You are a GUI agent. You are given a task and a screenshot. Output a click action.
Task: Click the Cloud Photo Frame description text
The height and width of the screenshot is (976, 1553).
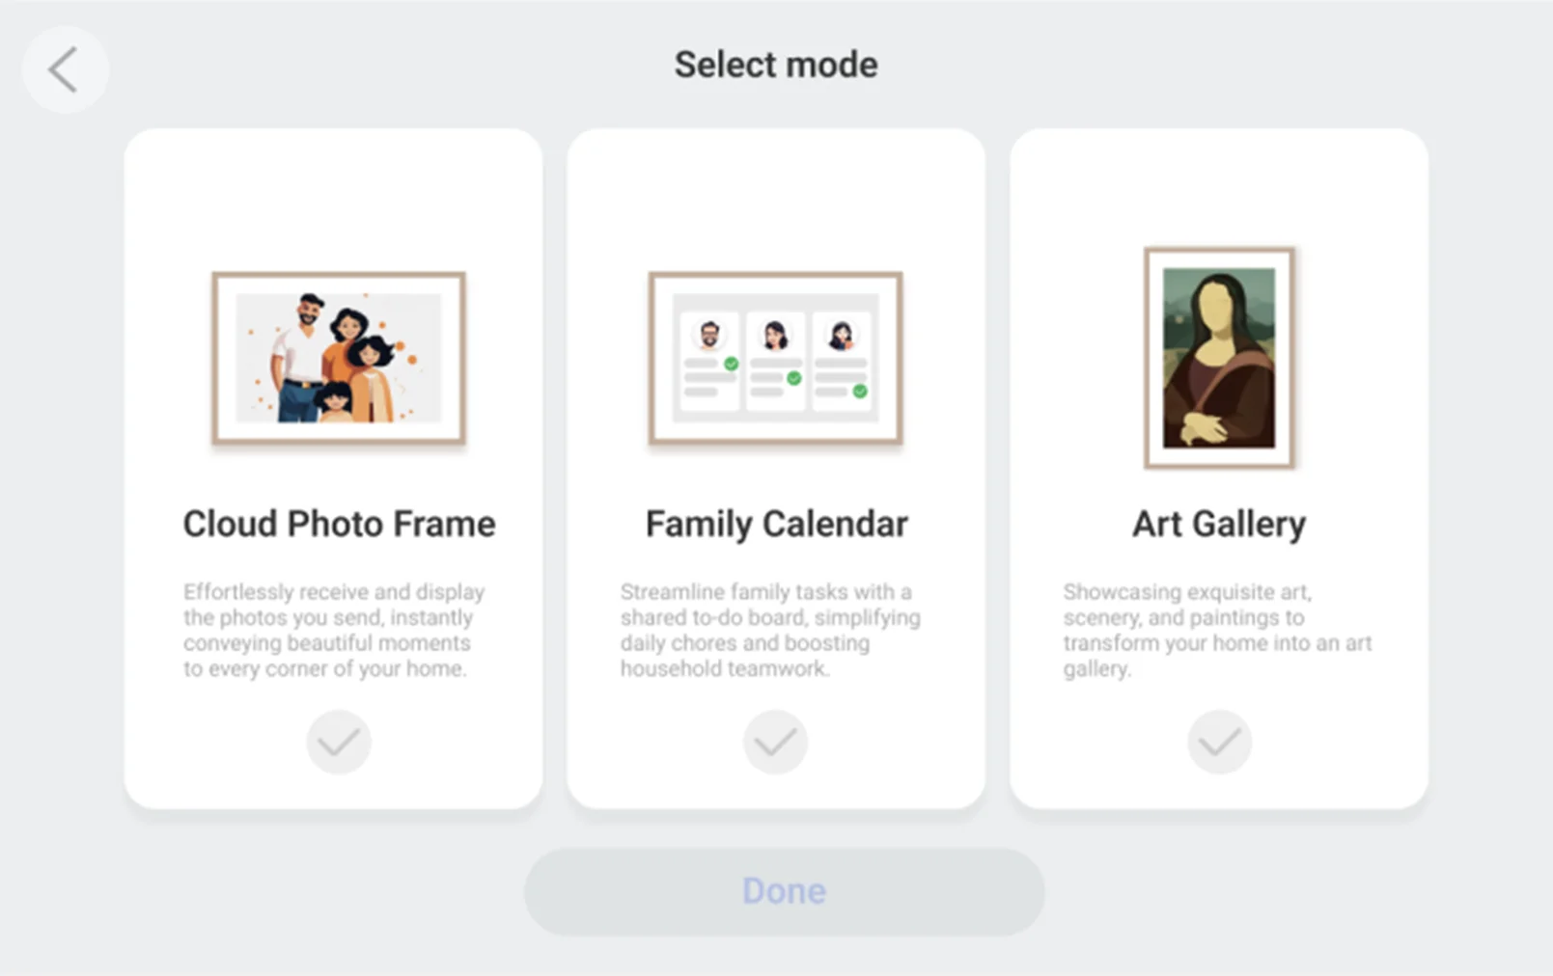coord(333,630)
